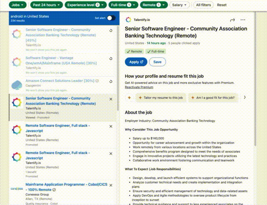Open Amazon Connect Solutions Leader listing
Image resolution: width=267 pixels, height=205 pixels.
pos(60,81)
